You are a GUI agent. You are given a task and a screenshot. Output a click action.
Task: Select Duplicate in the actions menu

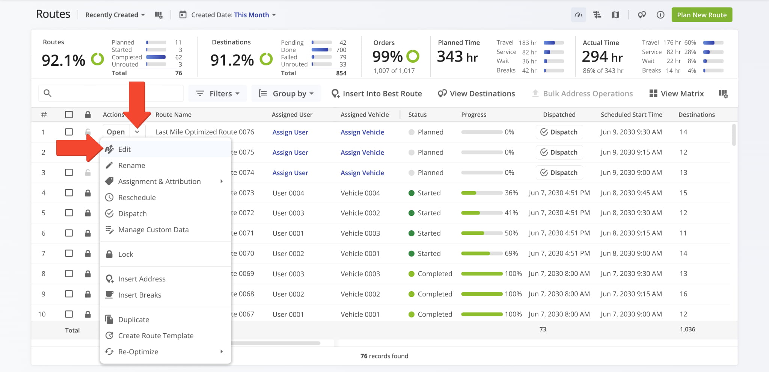pyautogui.click(x=166, y=319)
